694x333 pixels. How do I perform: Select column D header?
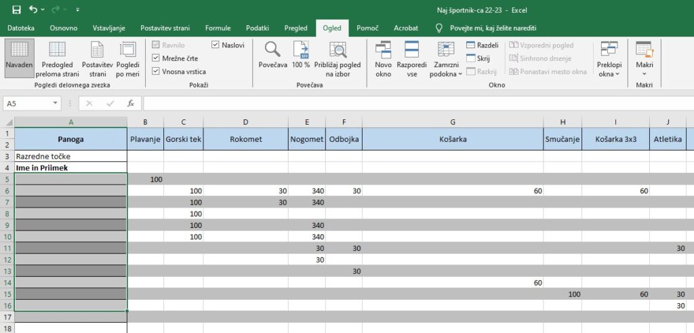point(245,122)
